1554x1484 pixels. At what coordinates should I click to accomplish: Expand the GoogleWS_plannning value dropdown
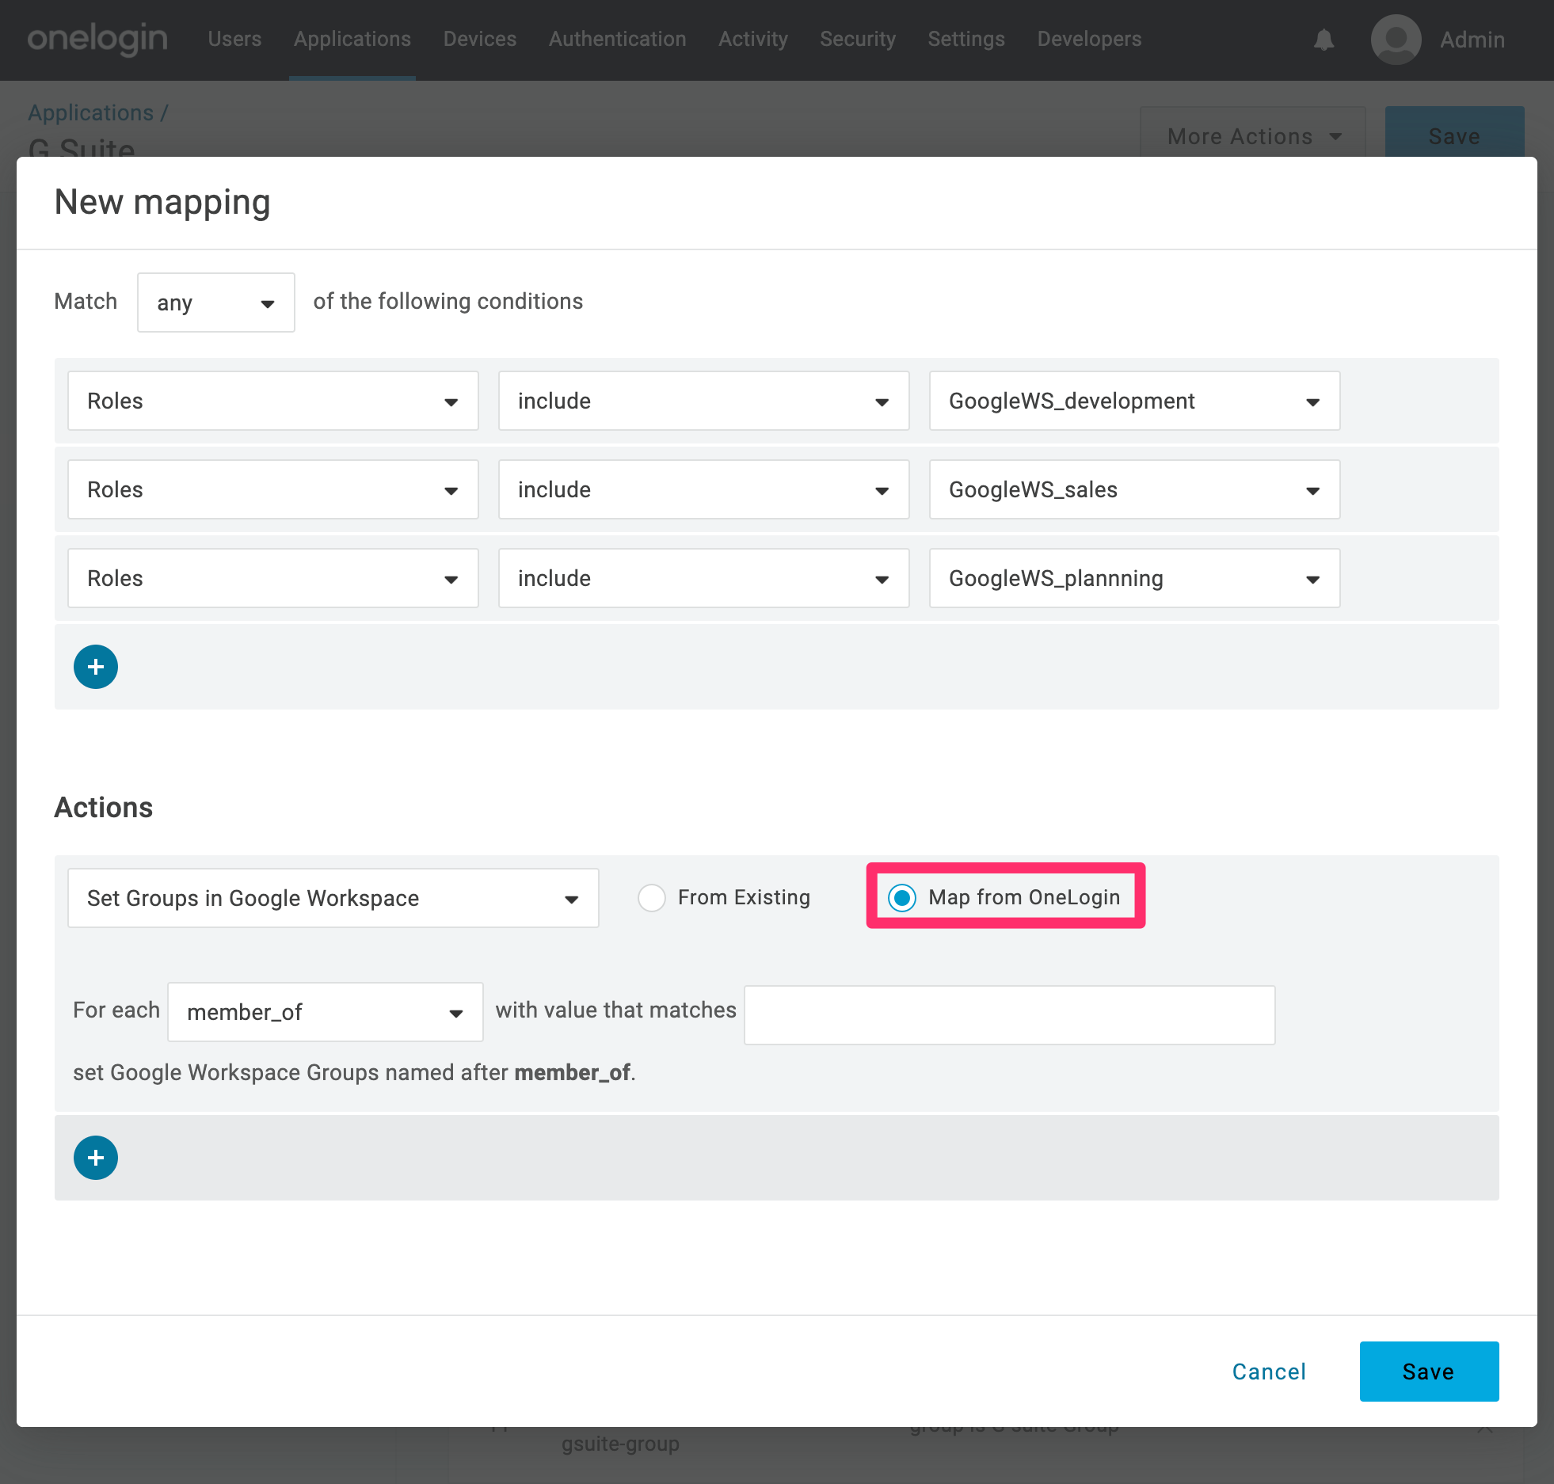click(1135, 578)
